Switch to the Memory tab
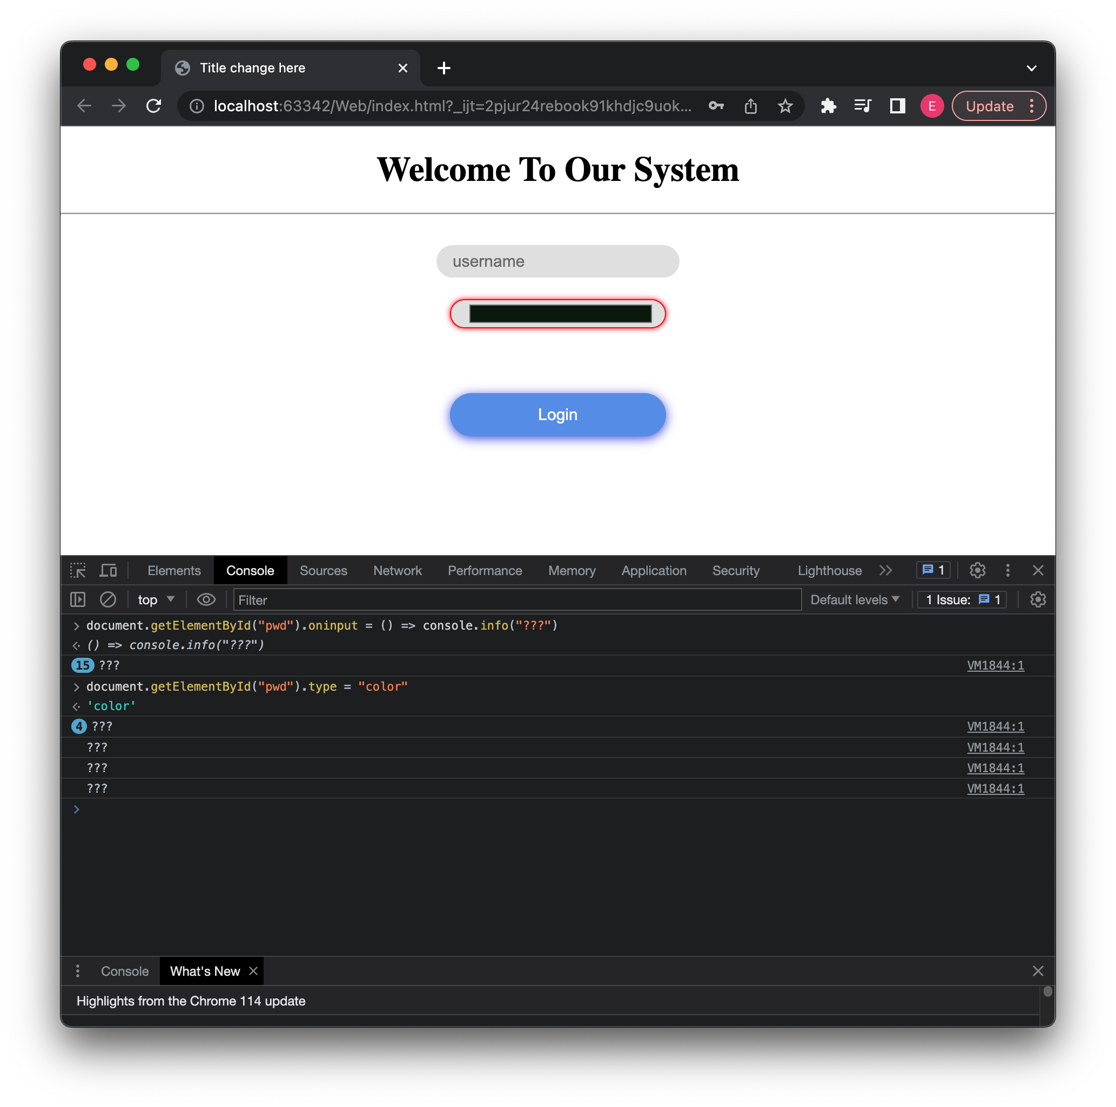 [572, 571]
